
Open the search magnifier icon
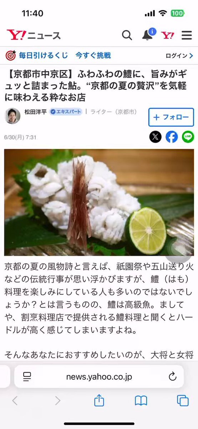pyautogui.click(x=127, y=35)
